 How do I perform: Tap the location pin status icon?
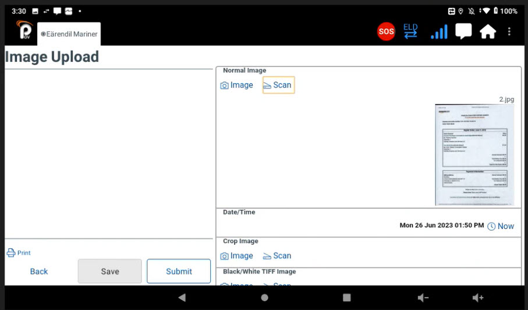[x=460, y=11]
